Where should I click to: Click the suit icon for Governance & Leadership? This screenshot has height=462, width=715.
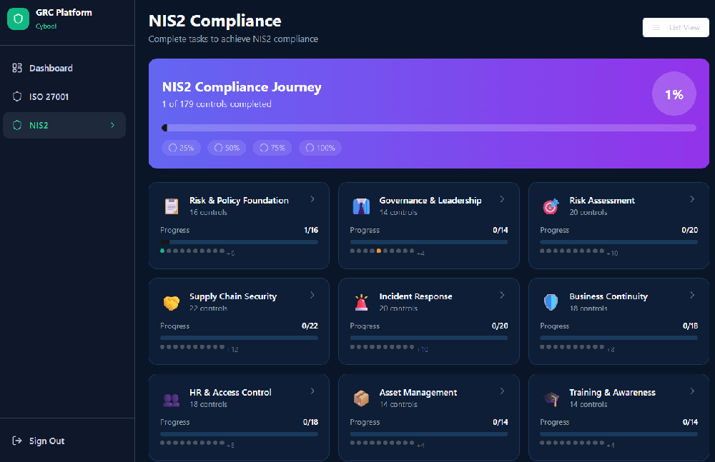point(361,206)
